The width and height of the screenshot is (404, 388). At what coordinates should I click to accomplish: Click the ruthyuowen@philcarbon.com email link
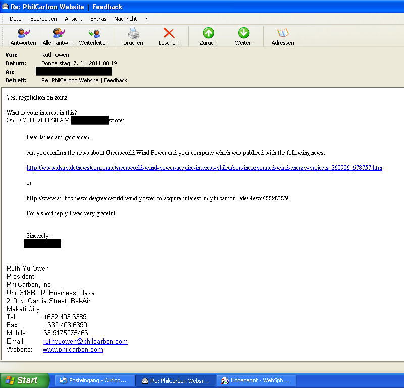(85, 342)
